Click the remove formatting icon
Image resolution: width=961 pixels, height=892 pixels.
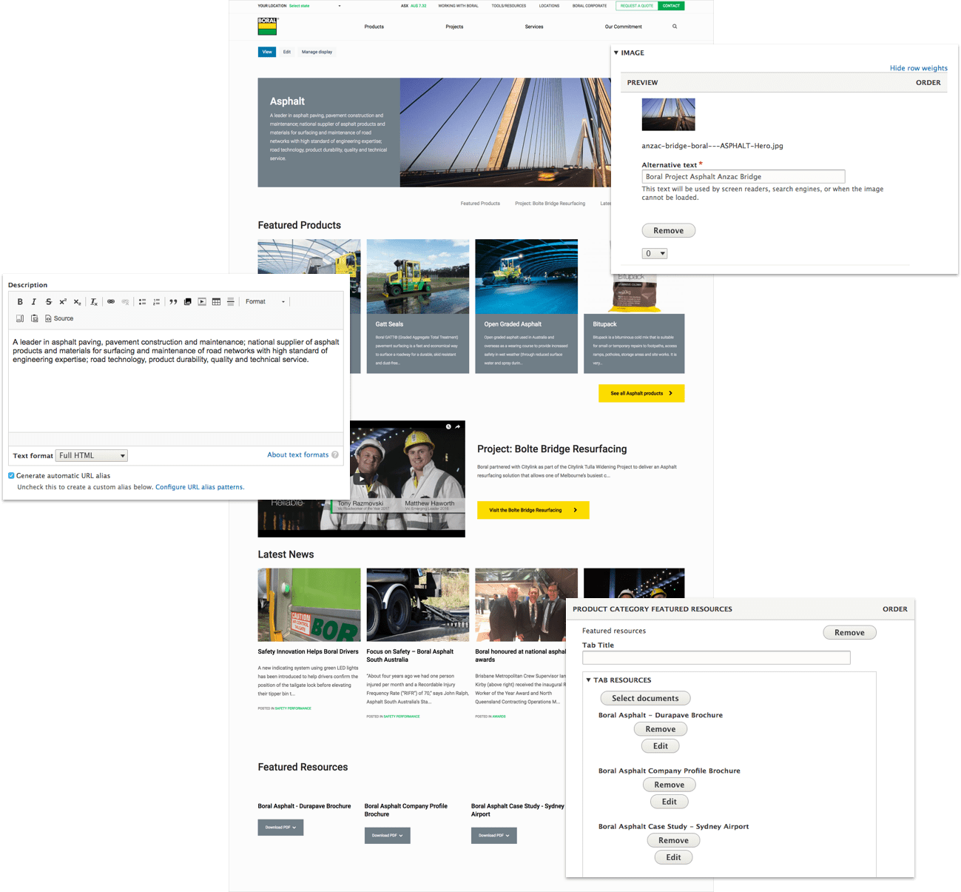point(94,302)
